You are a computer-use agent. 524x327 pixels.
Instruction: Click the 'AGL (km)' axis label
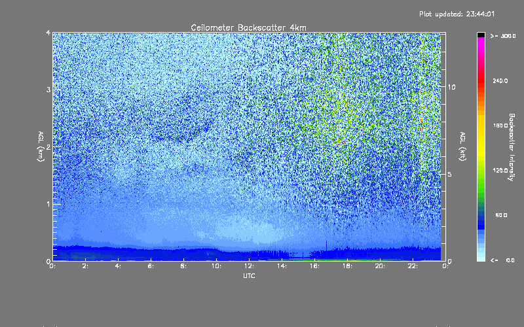[x=41, y=146]
